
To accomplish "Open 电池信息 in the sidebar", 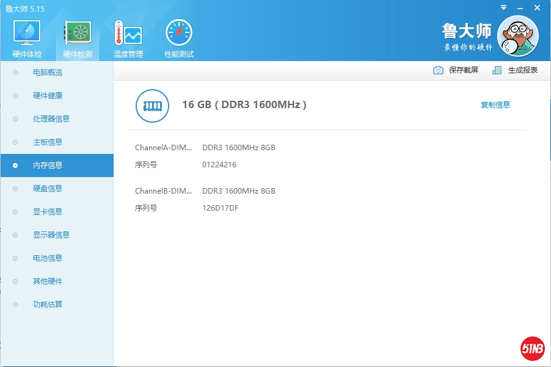I will (48, 258).
